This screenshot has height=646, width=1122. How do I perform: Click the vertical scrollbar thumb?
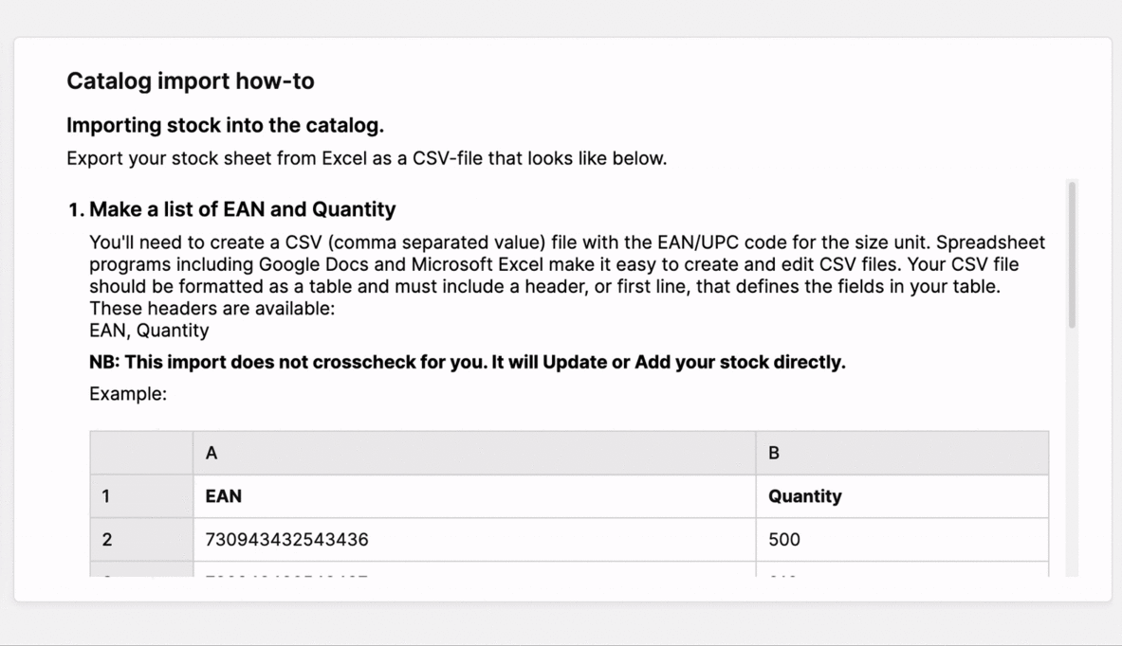1072,254
